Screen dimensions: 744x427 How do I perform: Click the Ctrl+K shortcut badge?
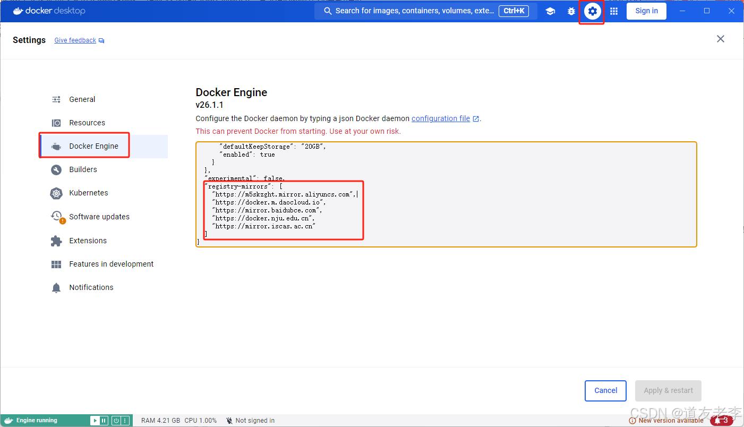point(514,11)
